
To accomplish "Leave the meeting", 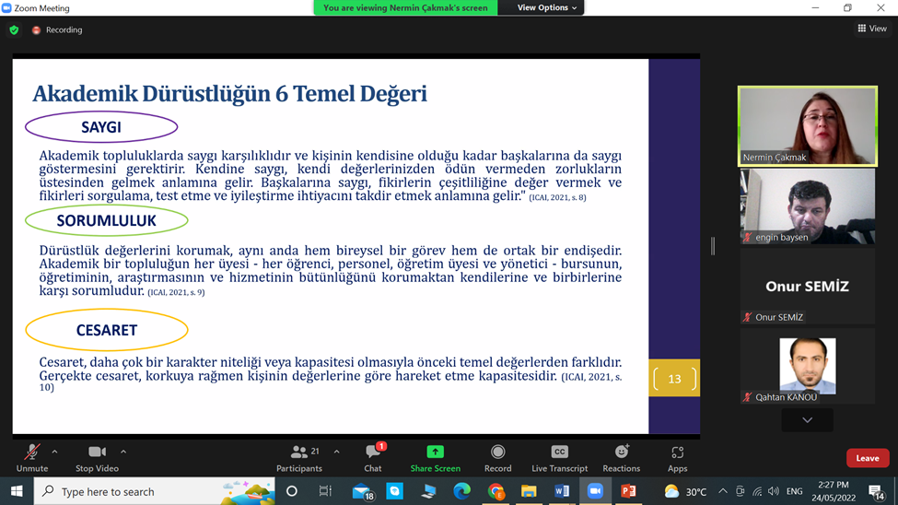I will pyautogui.click(x=867, y=458).
